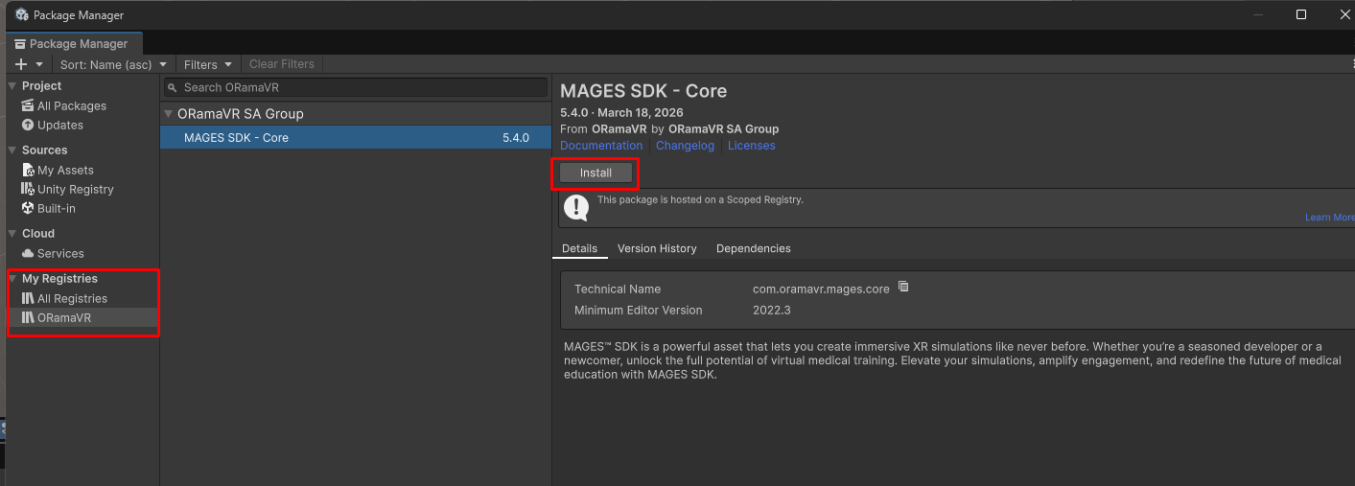The width and height of the screenshot is (1355, 486).
Task: Click version 5.4.0 in package row
Action: coord(516,138)
